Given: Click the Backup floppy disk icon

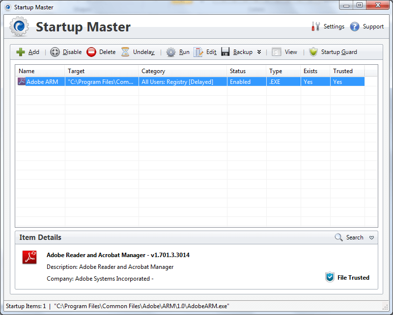Looking at the screenshot, I should 225,52.
